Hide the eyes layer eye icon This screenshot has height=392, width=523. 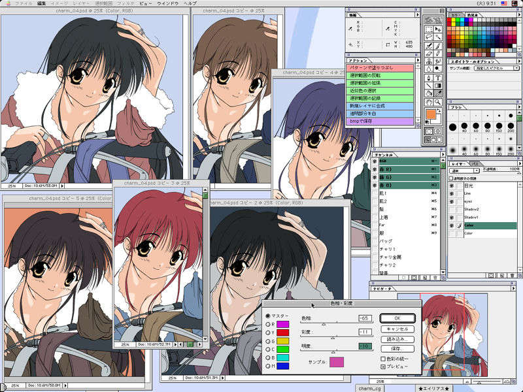[452, 202]
